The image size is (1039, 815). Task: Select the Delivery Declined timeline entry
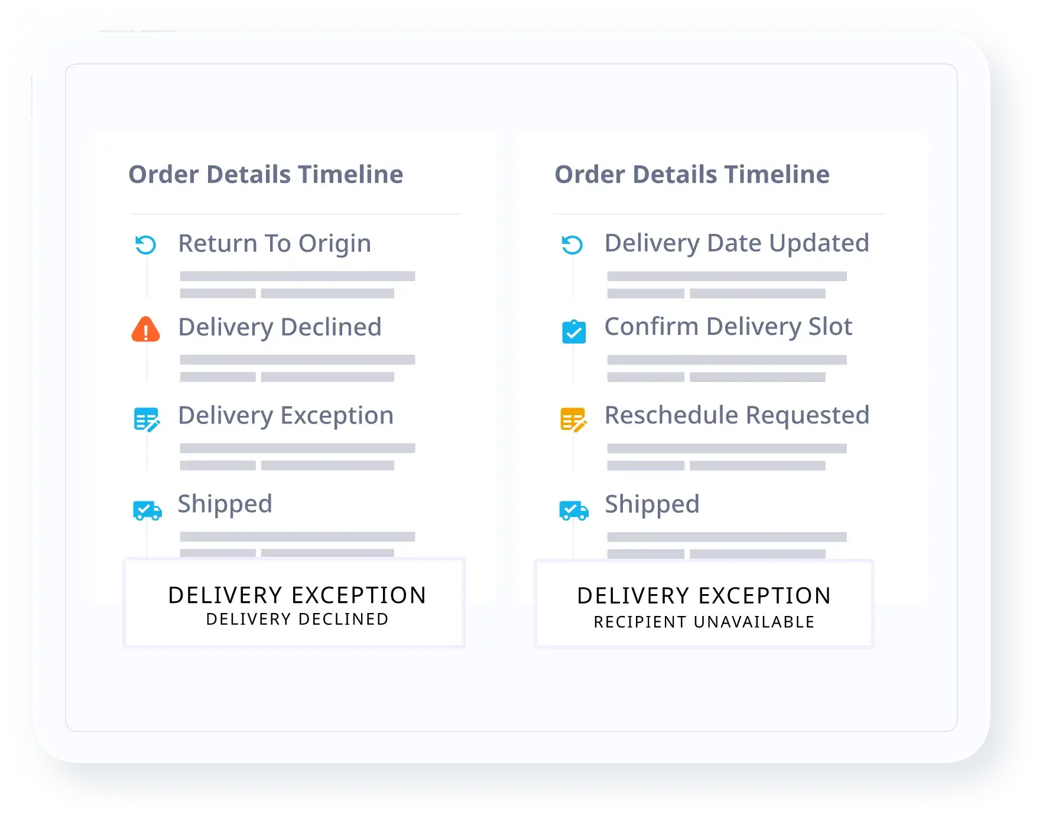(x=280, y=327)
